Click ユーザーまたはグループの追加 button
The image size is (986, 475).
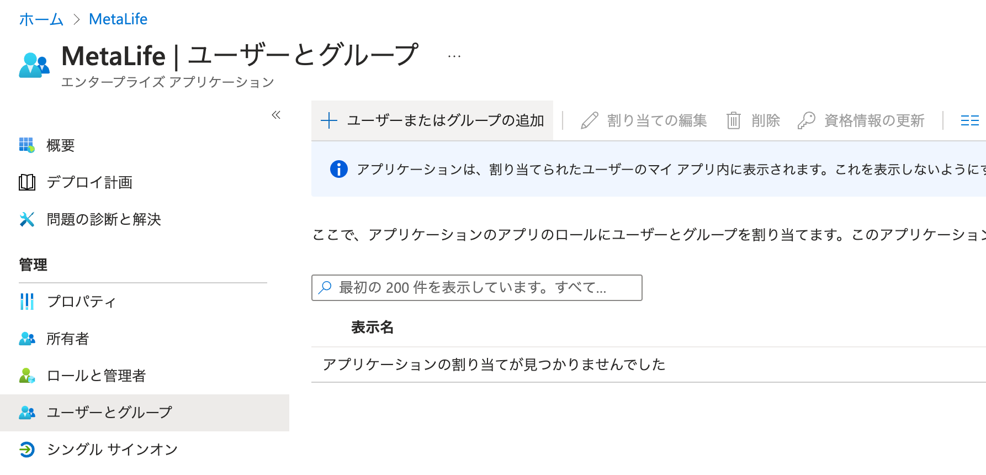point(432,120)
